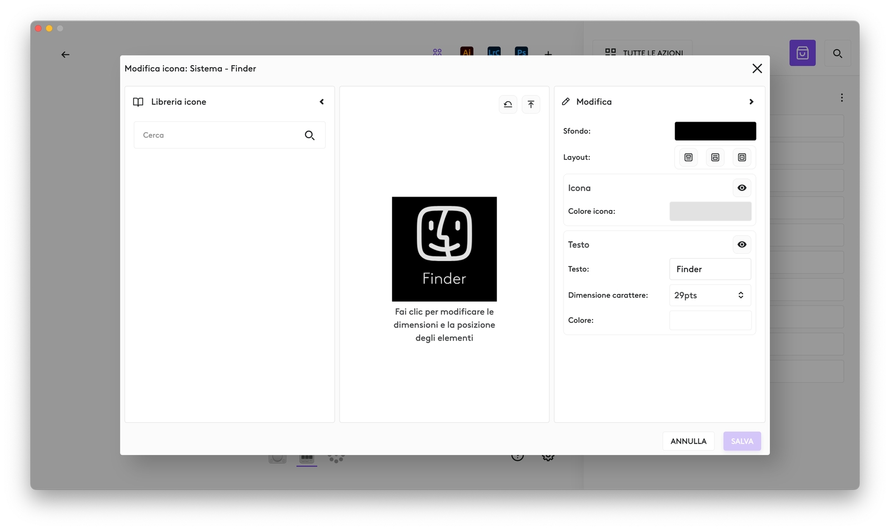Click the Dimensione carattere: label

pyautogui.click(x=608, y=295)
